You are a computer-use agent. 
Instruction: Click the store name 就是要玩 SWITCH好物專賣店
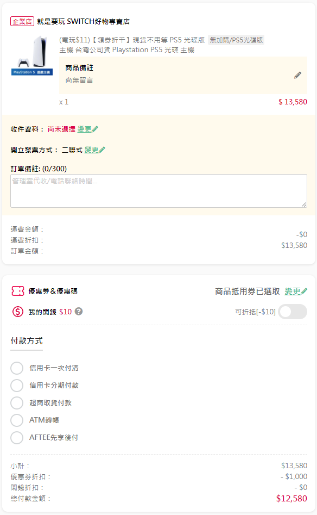[x=83, y=22]
